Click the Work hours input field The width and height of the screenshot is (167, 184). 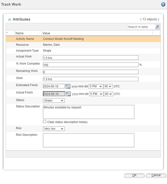point(91,79)
